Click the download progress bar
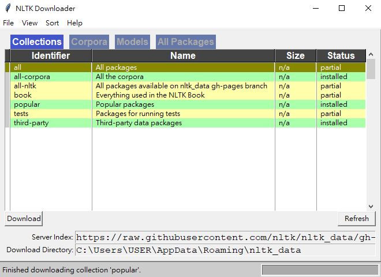 point(320,269)
